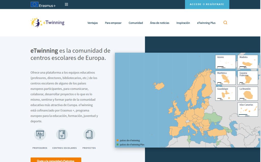261x162 pixels.
Task: Open the Para empezar menu item
Action: [113, 23]
